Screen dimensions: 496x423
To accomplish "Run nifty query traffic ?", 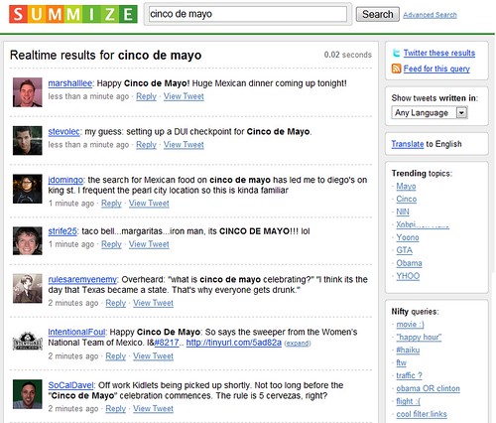I will 410,375.
